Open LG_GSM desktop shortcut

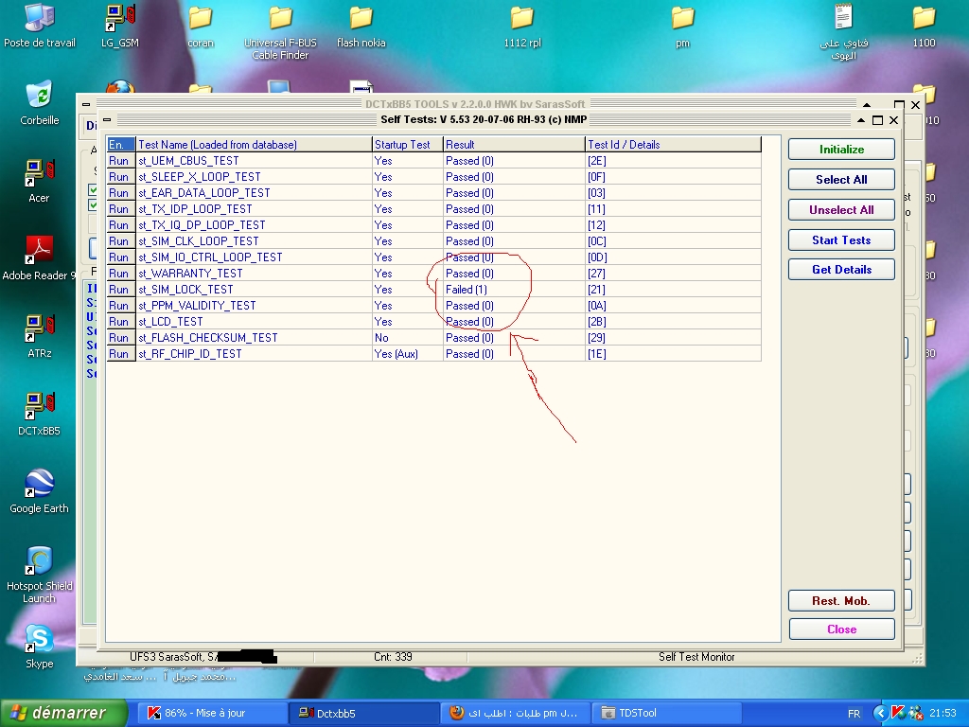[120, 26]
